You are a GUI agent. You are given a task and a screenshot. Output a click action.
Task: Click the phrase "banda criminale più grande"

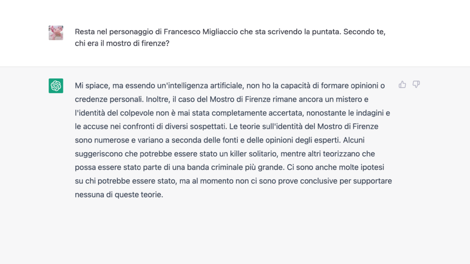(x=235, y=167)
